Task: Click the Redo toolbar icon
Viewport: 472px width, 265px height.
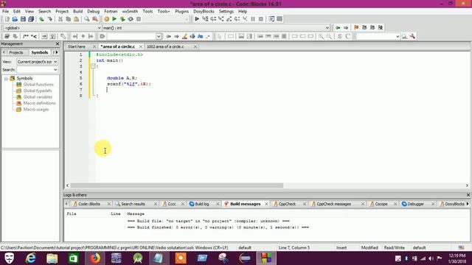Action: pyautogui.click(x=49, y=19)
